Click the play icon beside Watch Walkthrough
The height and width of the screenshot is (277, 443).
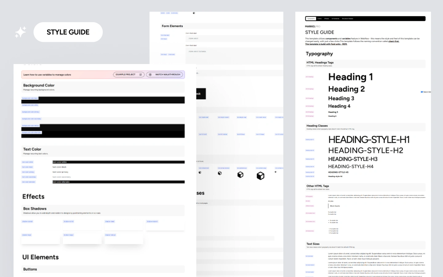[x=150, y=74]
